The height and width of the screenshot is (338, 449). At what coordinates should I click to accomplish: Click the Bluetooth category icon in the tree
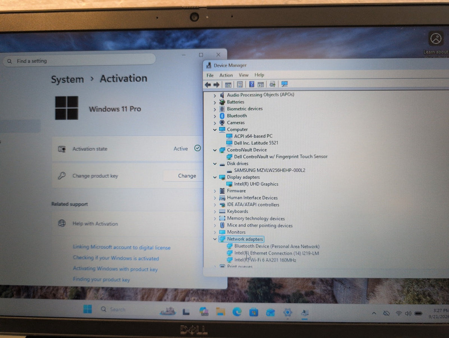click(x=222, y=116)
